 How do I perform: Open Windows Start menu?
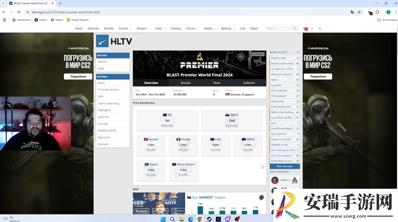click(x=163, y=219)
